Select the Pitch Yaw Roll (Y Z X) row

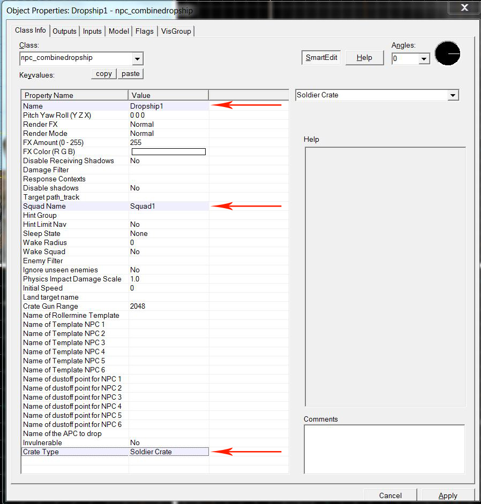[115, 115]
